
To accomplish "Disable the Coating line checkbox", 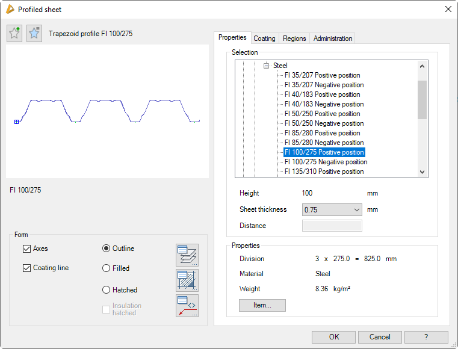I will 26,268.
